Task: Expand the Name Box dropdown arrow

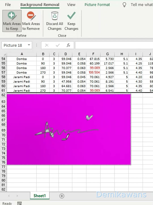Action: [29, 45]
